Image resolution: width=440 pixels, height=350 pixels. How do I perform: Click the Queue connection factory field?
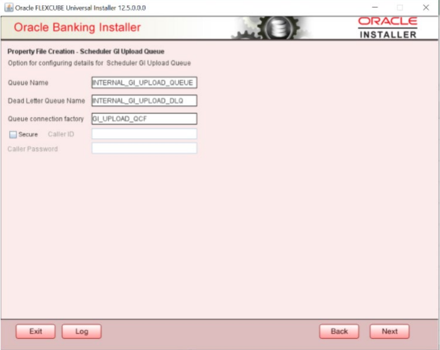(145, 119)
